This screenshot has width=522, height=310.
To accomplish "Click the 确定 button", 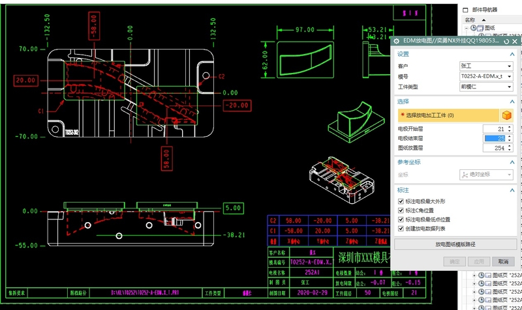I will 454,262.
